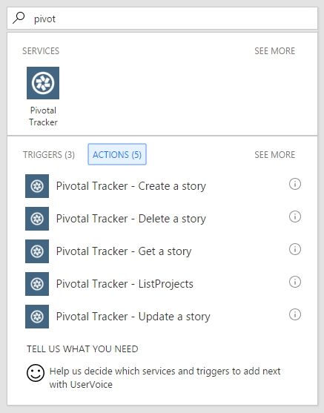Show info for Update a story action
This screenshot has height=413, width=324.
point(295,314)
